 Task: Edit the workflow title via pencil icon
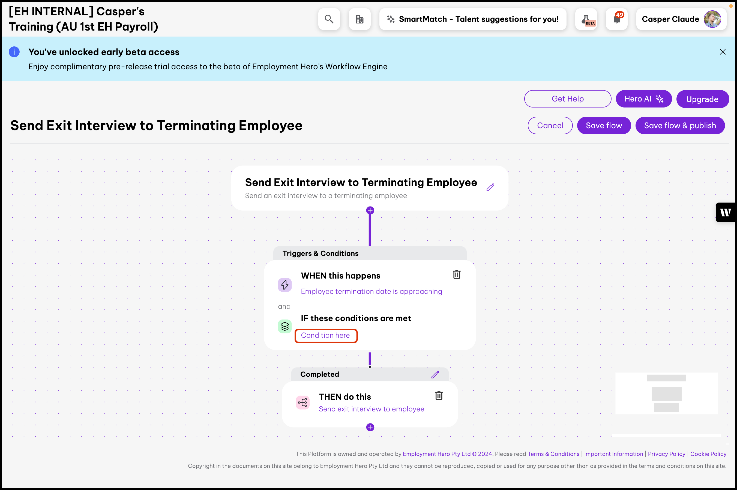490,187
